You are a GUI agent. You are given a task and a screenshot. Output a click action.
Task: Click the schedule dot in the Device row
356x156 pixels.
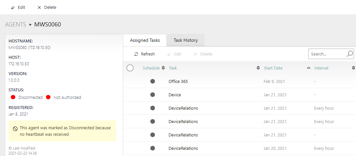152,95
